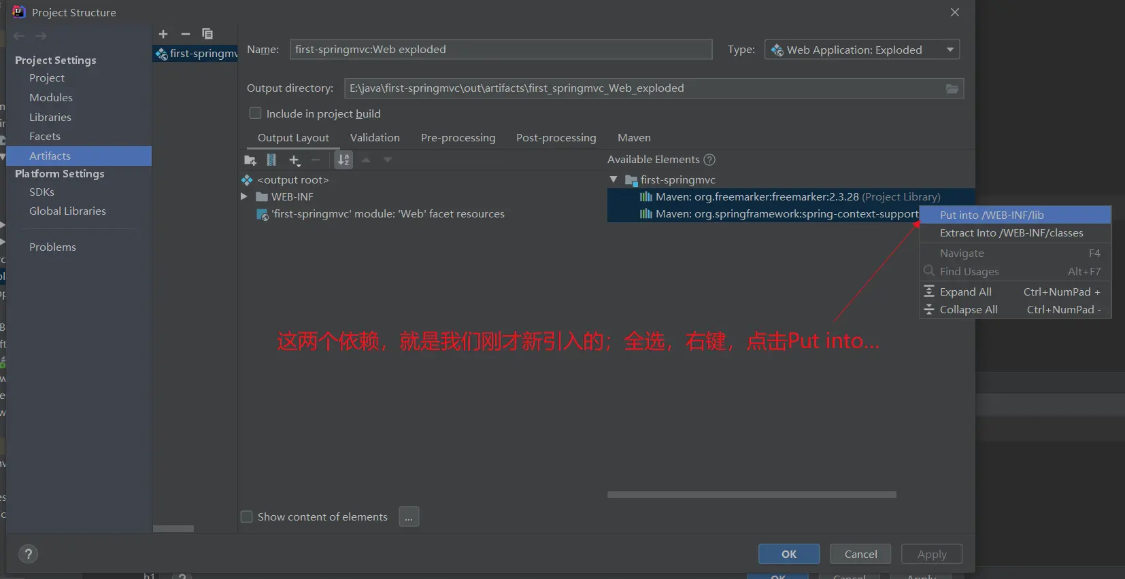1125x579 pixels.
Task: Select the output root node
Action: coord(286,180)
